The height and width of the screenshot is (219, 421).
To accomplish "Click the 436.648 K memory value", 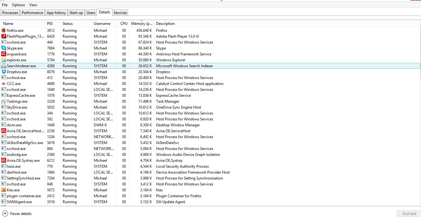I will tap(144, 30).
